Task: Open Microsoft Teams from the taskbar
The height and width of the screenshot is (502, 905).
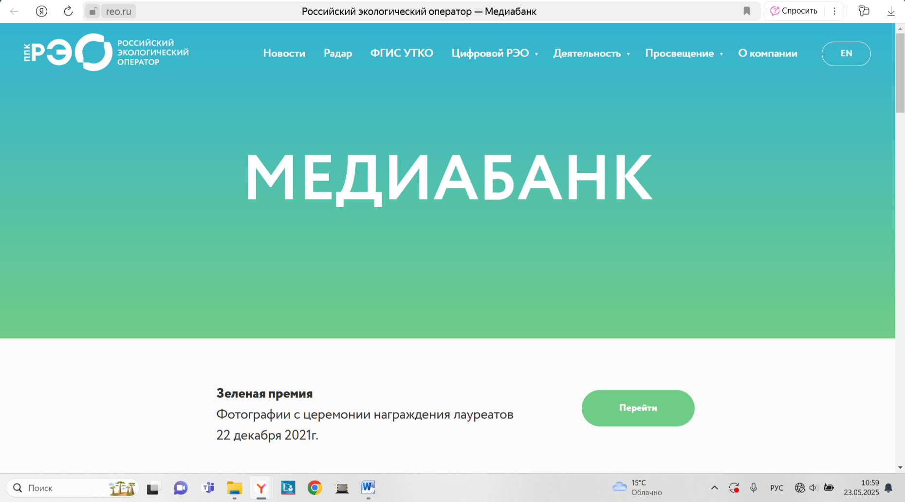Action: click(208, 488)
